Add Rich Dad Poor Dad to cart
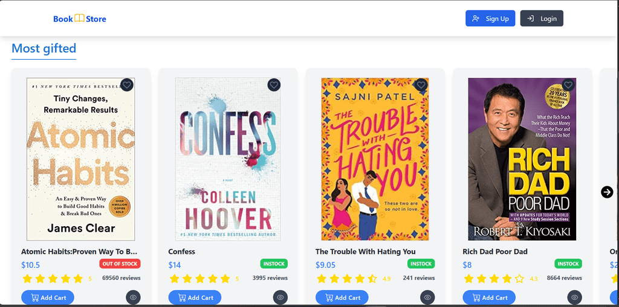Image resolution: width=619 pixels, height=307 pixels. [x=489, y=297]
